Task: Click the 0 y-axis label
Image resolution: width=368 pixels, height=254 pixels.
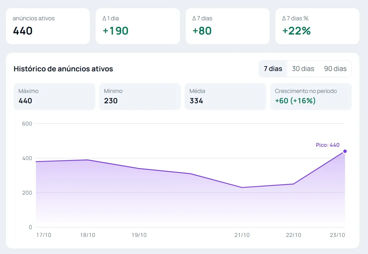Action: click(x=30, y=227)
